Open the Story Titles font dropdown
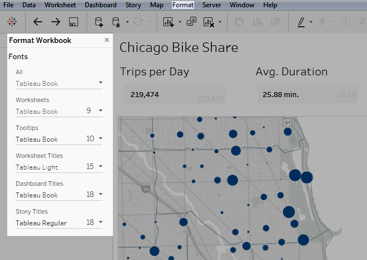The height and width of the screenshot is (260, 367). (x=59, y=223)
